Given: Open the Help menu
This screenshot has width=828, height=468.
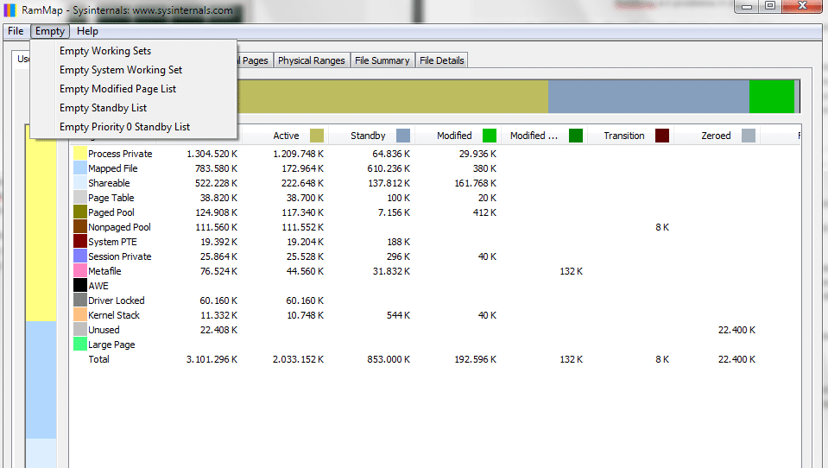Looking at the screenshot, I should [x=87, y=31].
